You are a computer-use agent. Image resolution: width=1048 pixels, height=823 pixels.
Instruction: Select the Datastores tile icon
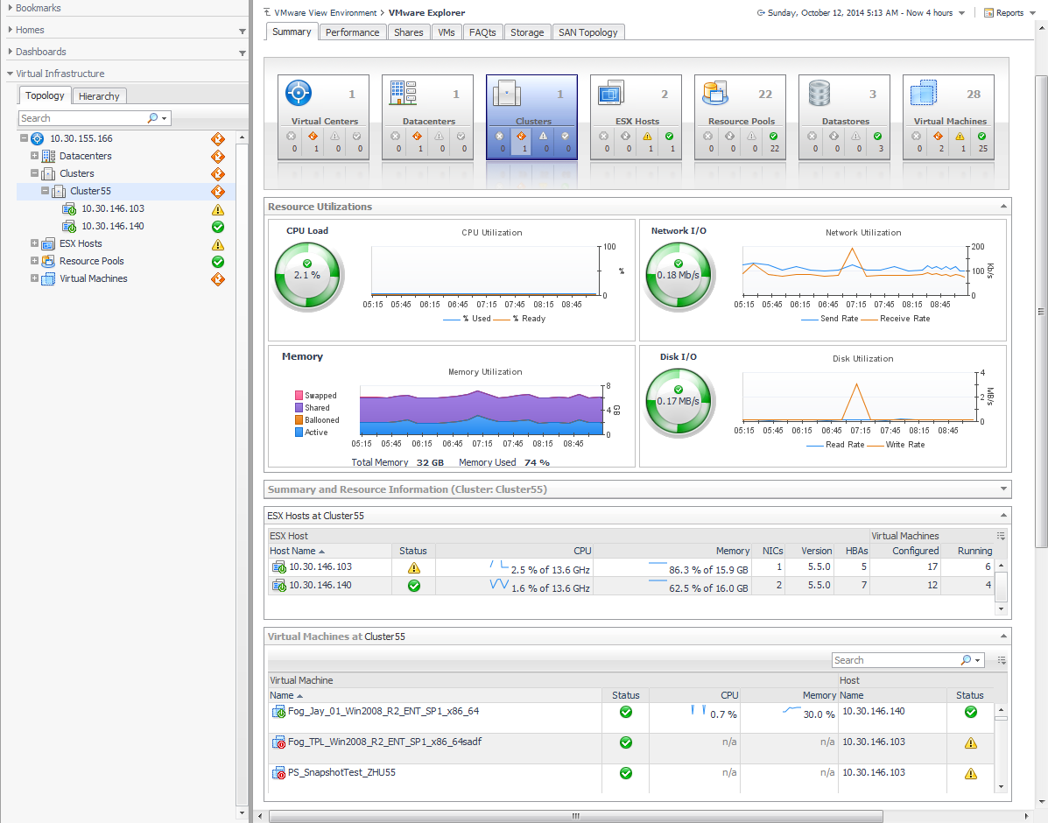click(819, 93)
